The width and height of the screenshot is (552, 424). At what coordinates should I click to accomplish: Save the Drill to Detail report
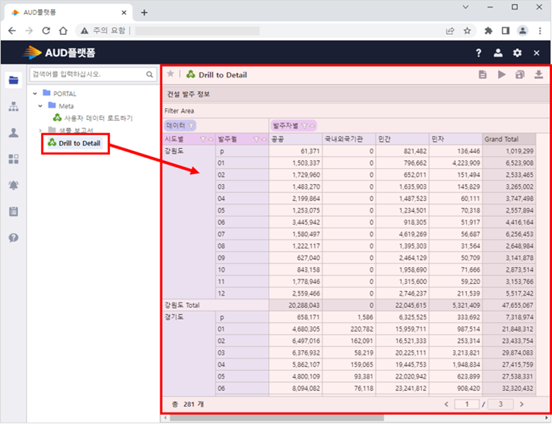point(483,75)
